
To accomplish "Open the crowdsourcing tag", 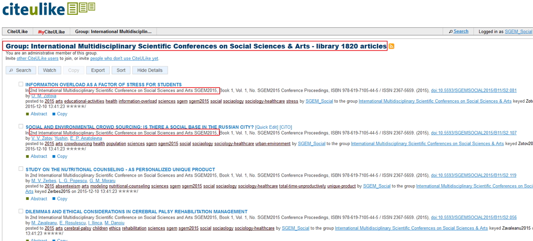I will [x=78, y=144].
